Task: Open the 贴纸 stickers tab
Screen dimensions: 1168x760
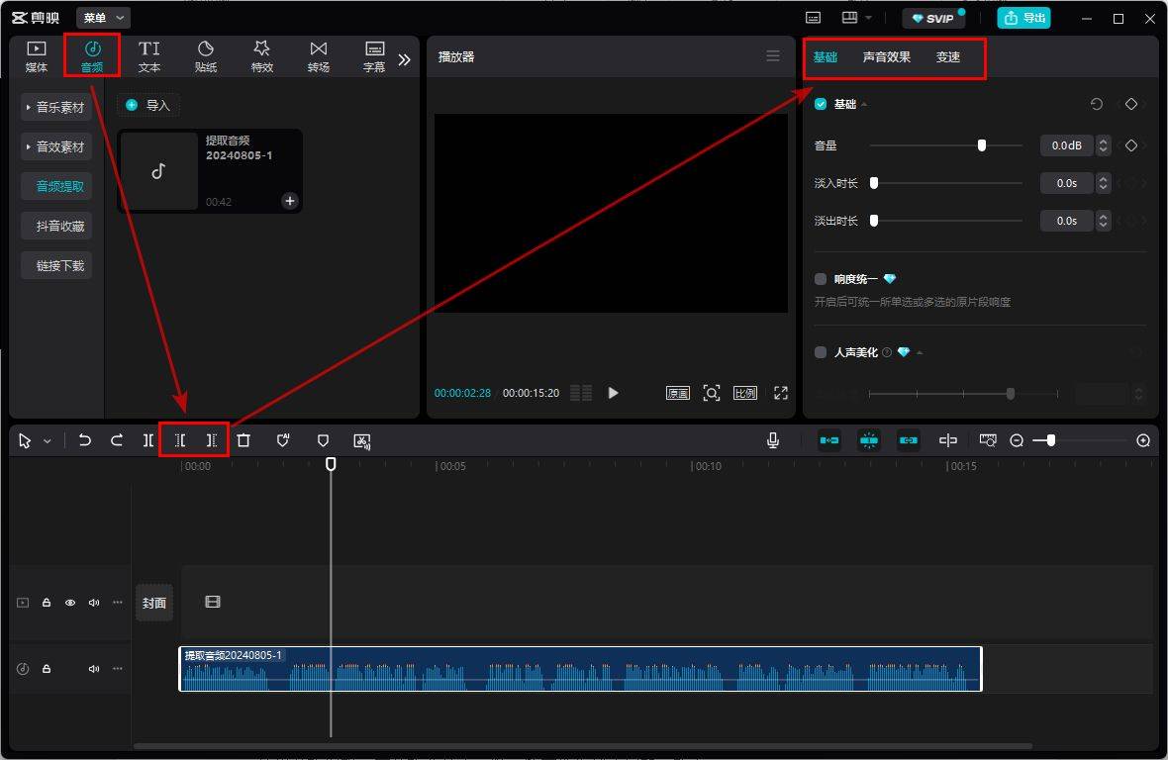Action: (206, 56)
